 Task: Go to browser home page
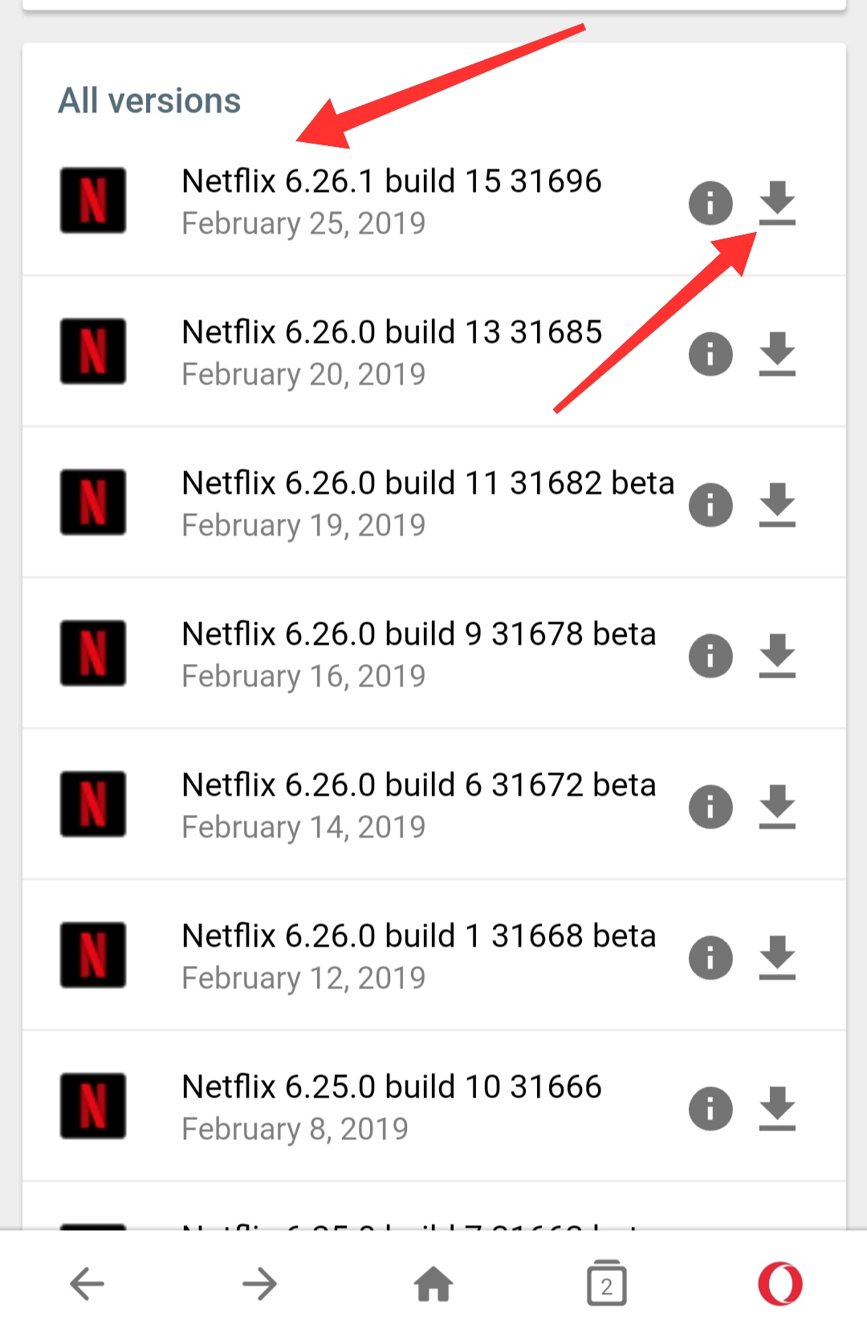(433, 1284)
